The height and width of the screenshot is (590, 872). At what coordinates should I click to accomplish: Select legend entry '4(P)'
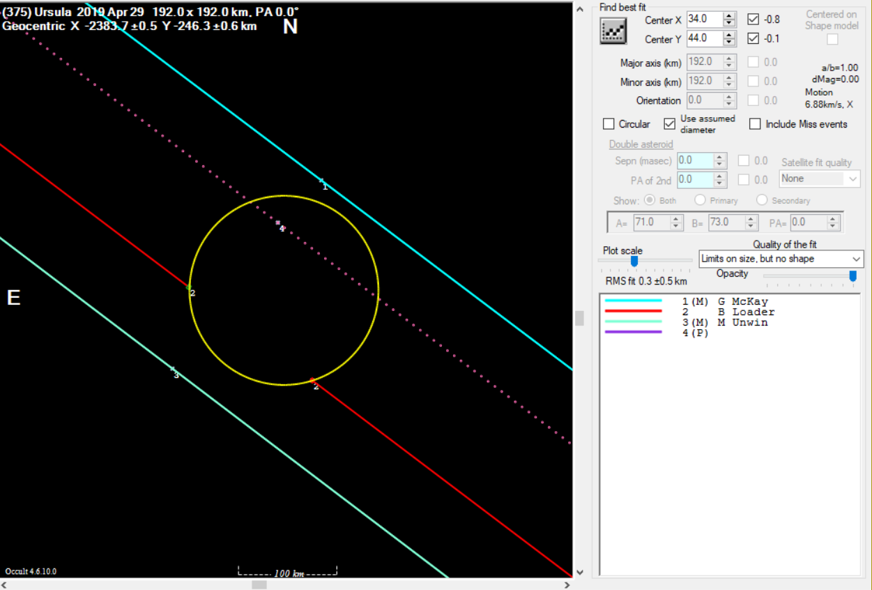695,332
